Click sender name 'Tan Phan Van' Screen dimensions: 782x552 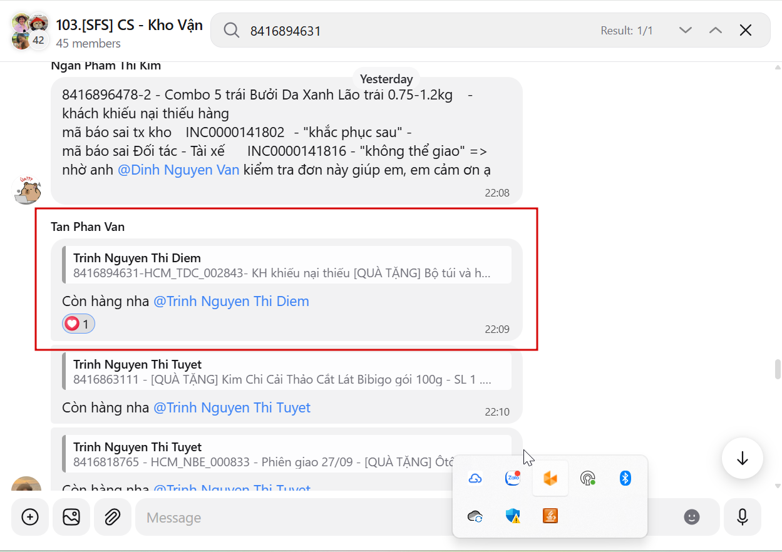[88, 227]
